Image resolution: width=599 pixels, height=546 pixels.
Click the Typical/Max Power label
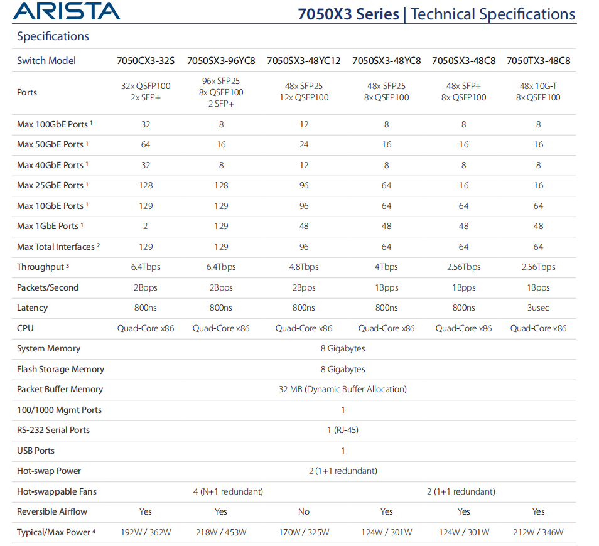pyautogui.click(x=56, y=533)
